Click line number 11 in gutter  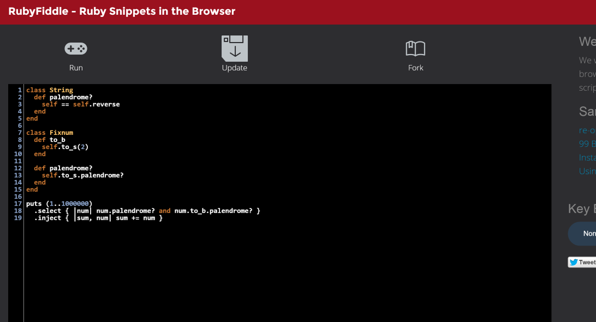pyautogui.click(x=18, y=161)
